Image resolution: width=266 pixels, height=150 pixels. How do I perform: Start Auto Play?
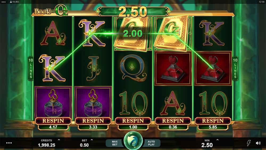coord(151,143)
